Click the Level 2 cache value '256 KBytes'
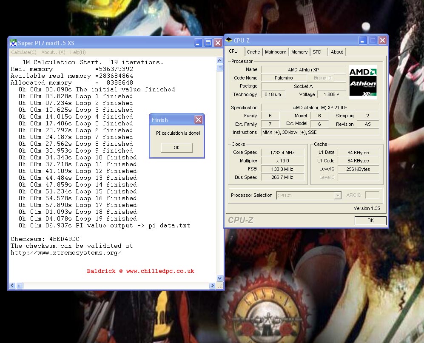This screenshot has width=424, height=343. pos(358,169)
